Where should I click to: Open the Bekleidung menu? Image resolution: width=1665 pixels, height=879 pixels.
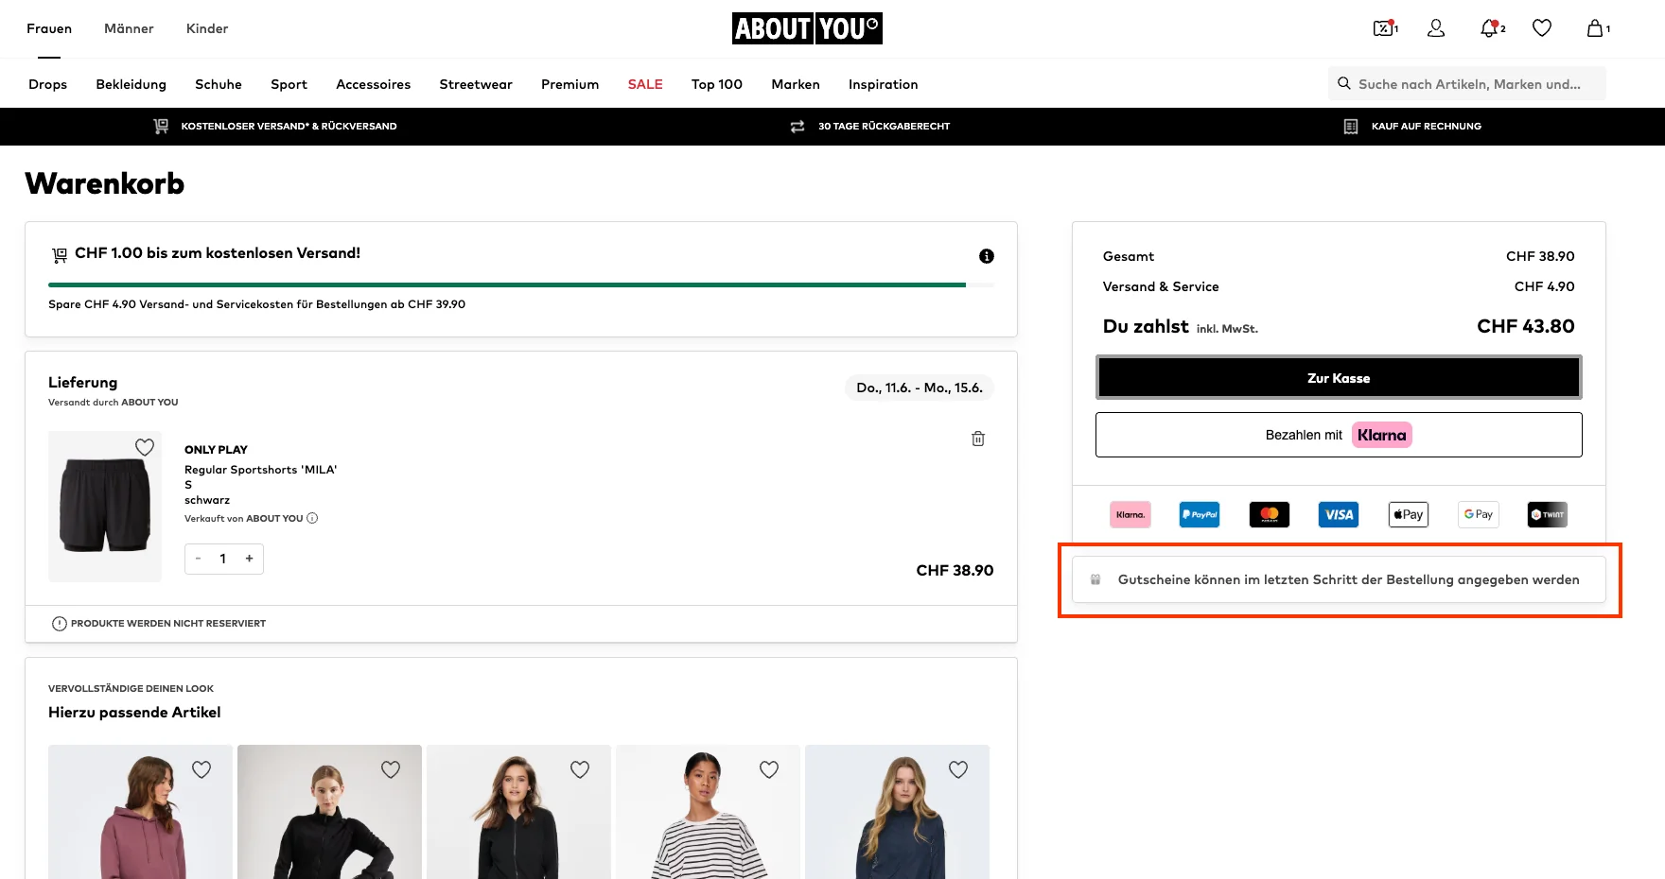click(131, 84)
